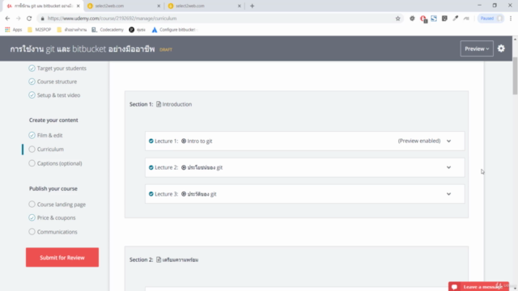518x291 pixels.
Task: Click the Section 2 title text
Action: click(180, 259)
